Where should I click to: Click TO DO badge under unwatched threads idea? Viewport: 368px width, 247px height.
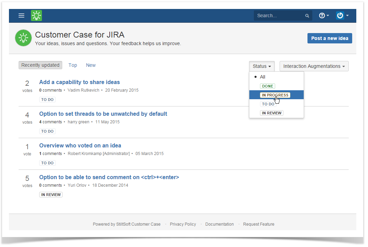click(x=47, y=131)
